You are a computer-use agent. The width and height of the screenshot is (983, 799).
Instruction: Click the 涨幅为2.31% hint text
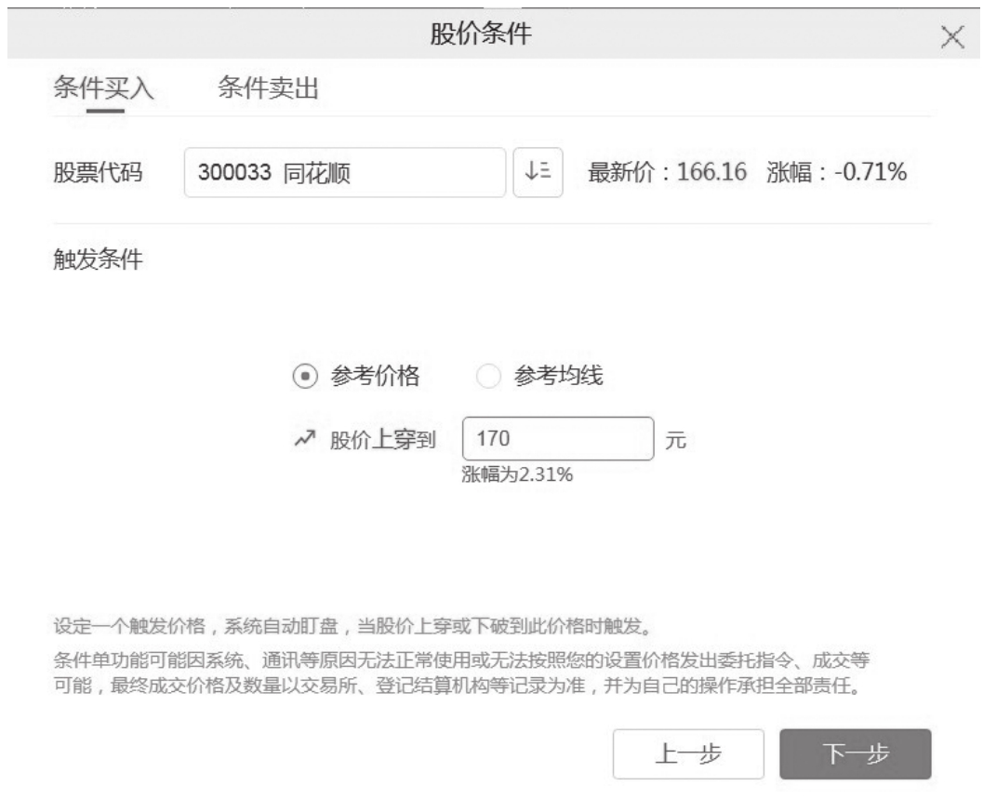[517, 474]
